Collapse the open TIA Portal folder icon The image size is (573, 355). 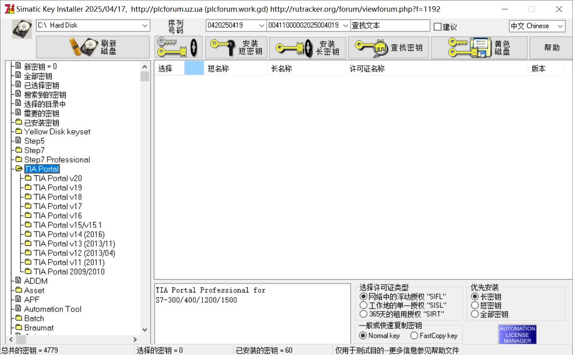[19, 168]
